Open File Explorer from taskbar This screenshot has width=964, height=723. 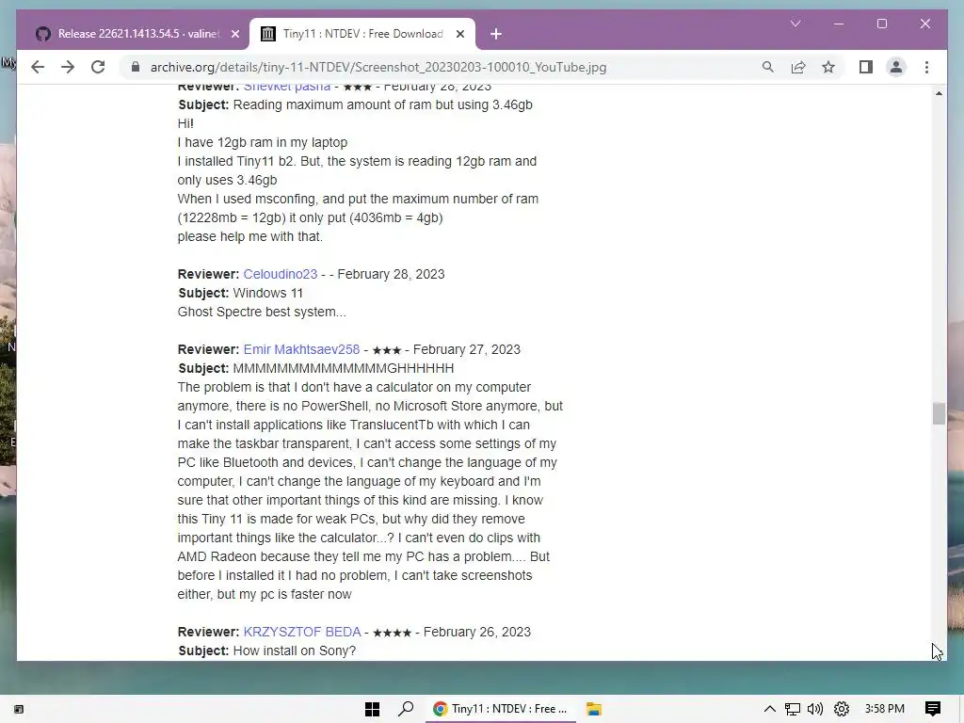coord(593,709)
